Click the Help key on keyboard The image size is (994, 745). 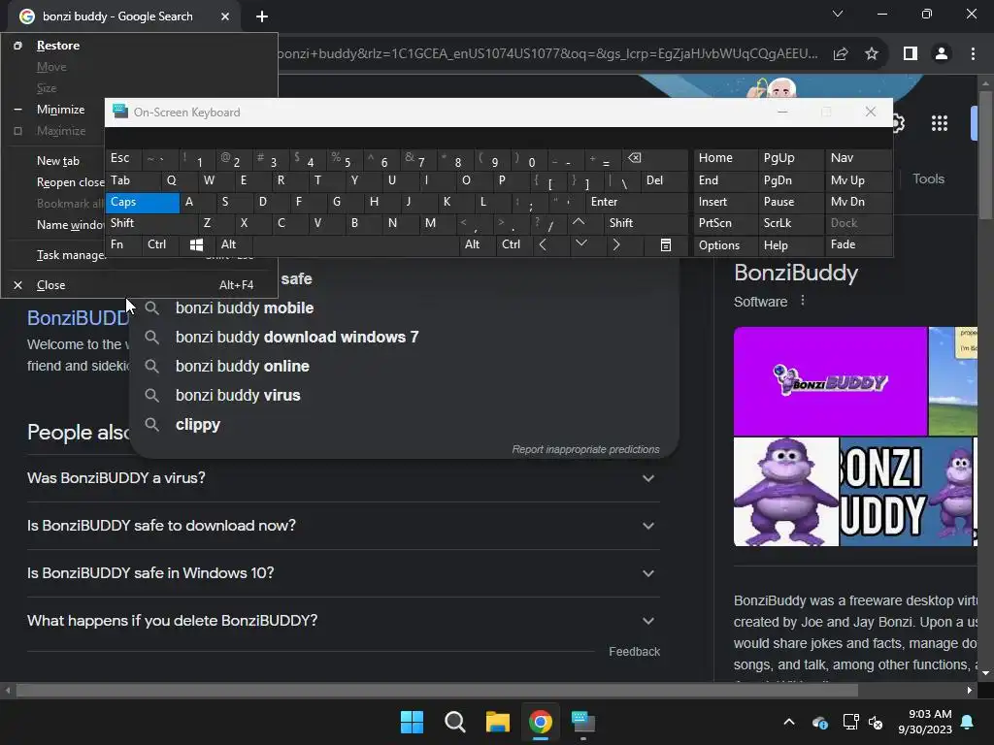click(791, 244)
